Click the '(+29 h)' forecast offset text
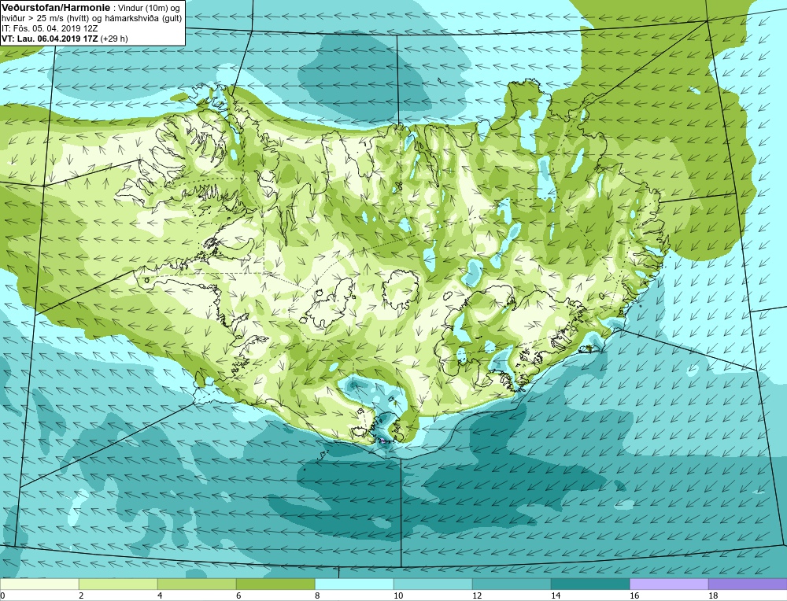 pyautogui.click(x=114, y=38)
